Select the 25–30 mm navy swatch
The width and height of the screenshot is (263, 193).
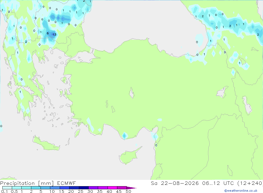click(x=84, y=188)
